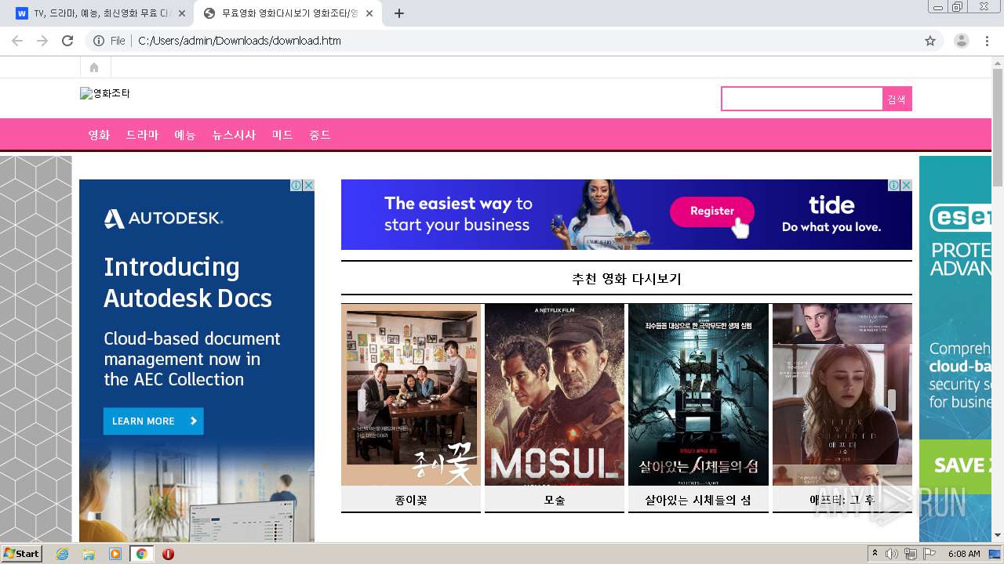Open a new browser tab
The height and width of the screenshot is (564, 1004).
pyautogui.click(x=399, y=13)
